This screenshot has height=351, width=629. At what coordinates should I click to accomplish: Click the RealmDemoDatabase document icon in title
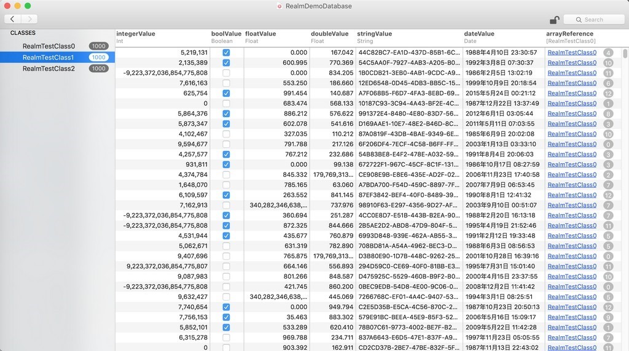click(279, 6)
